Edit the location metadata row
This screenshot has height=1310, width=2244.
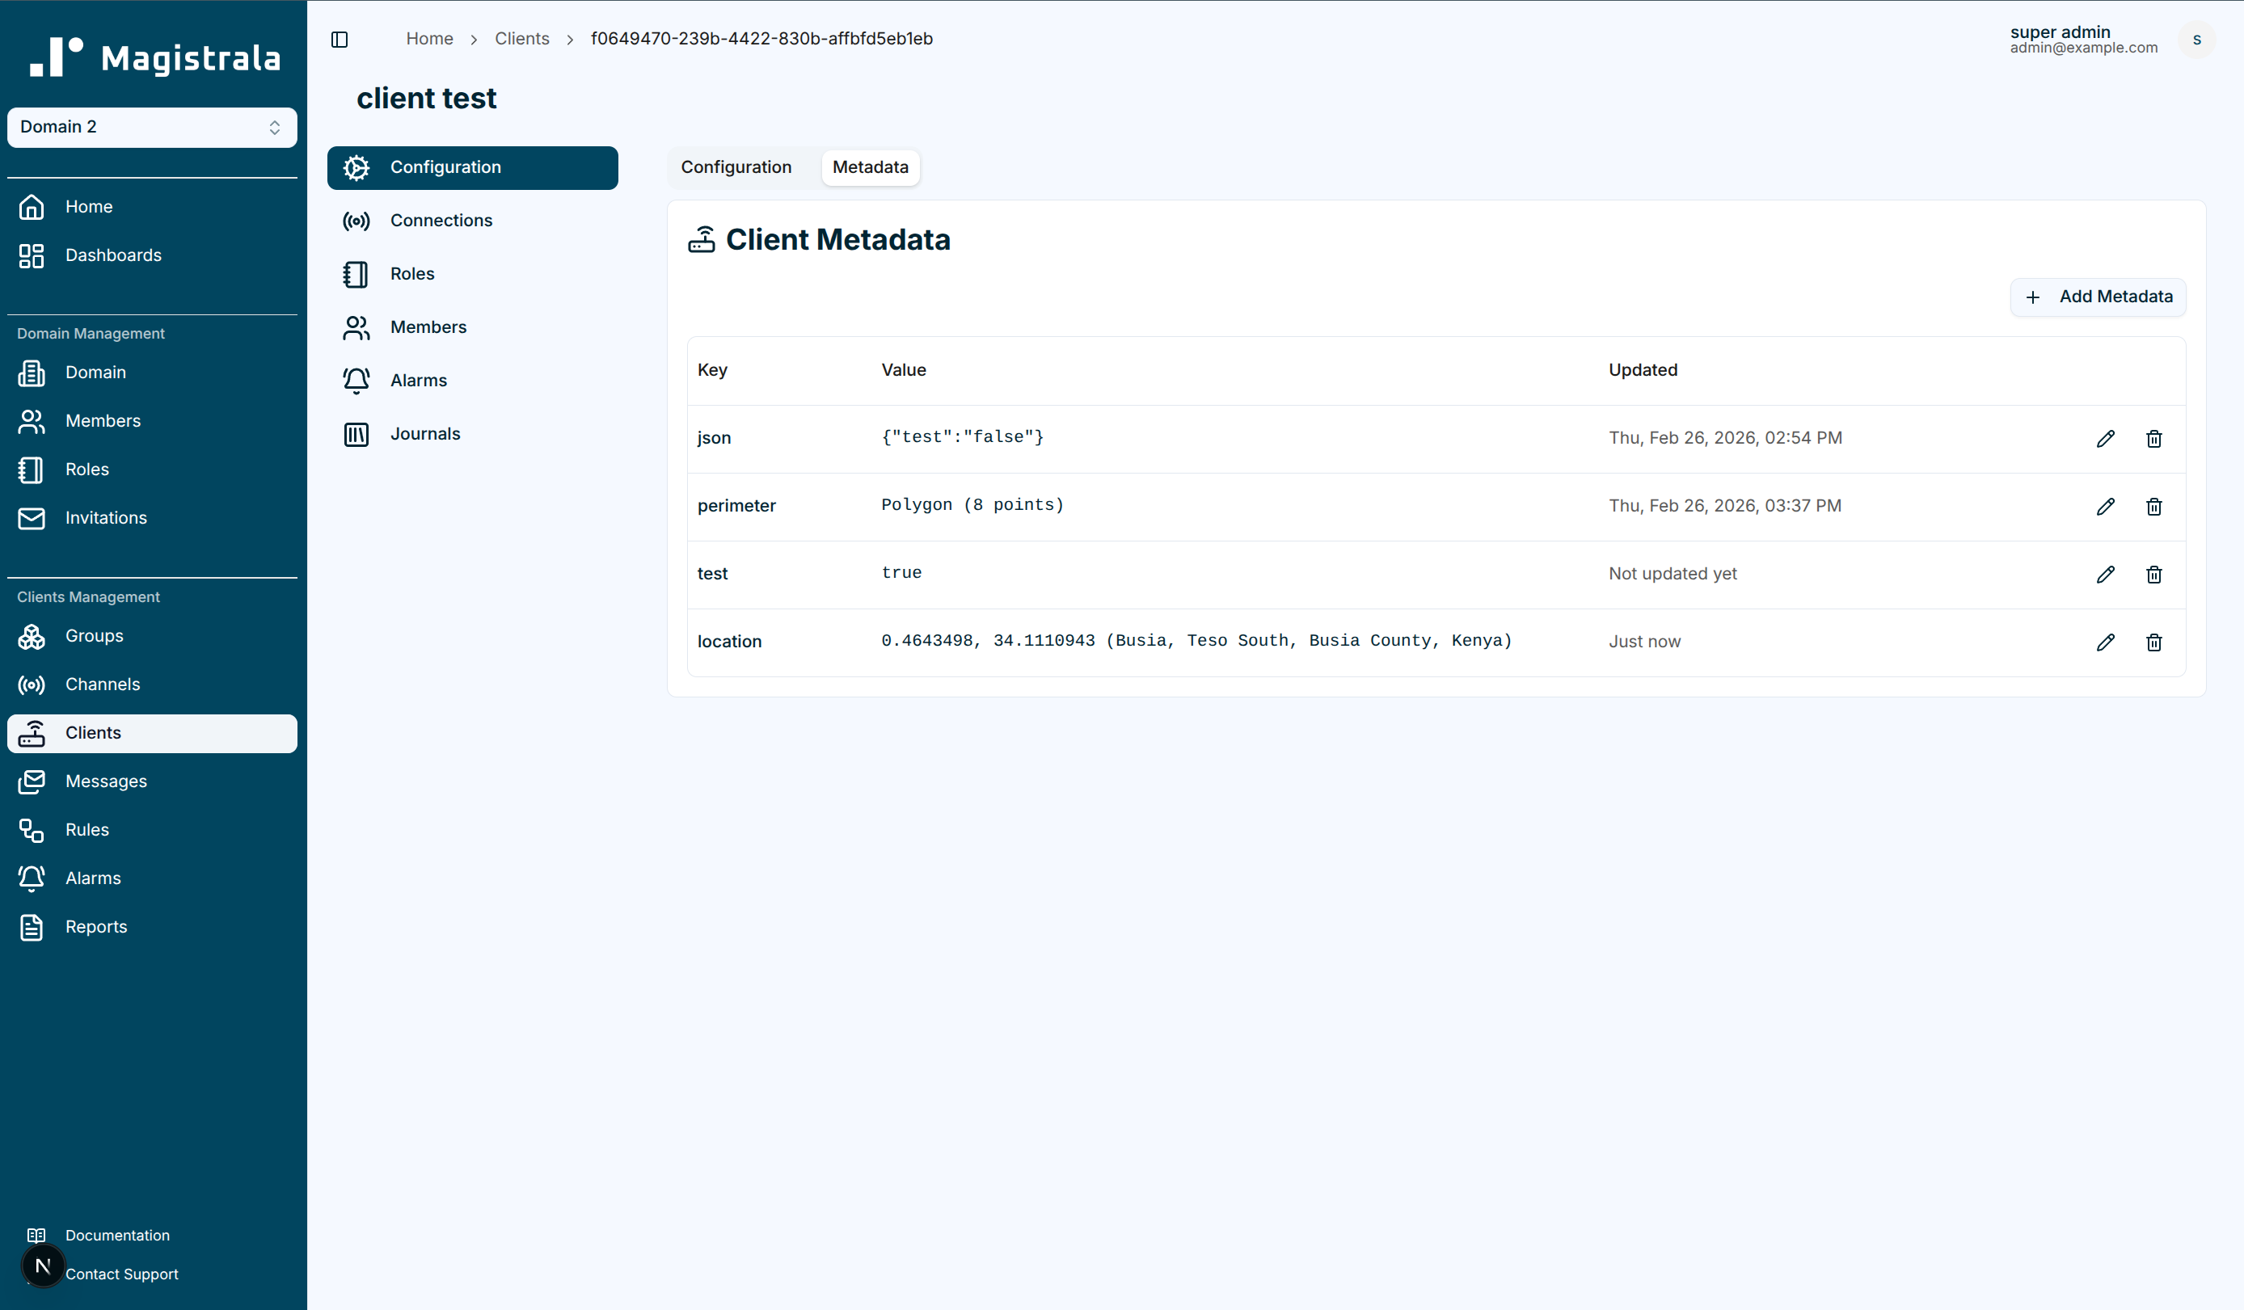2105,642
